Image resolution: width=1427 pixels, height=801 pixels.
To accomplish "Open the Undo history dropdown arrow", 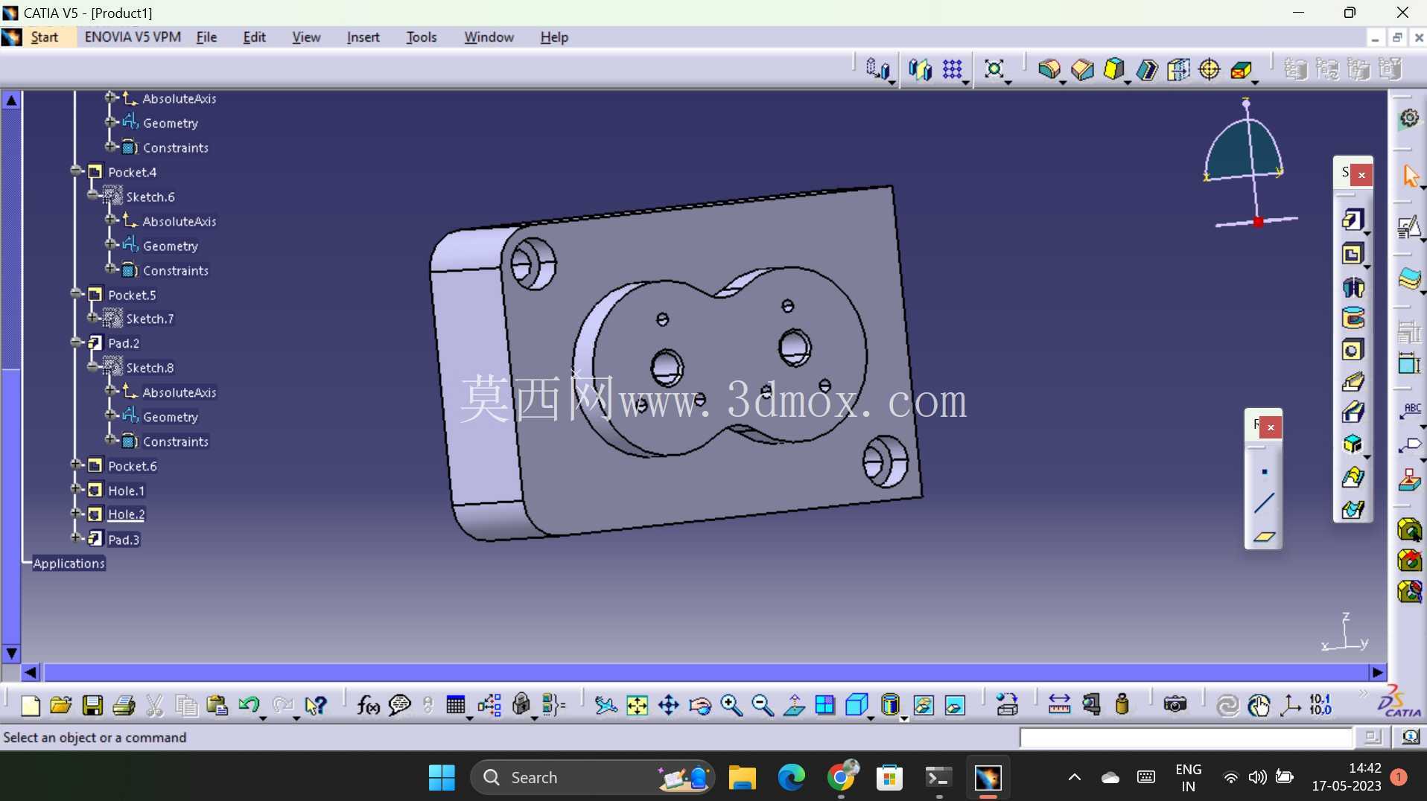I will tap(263, 718).
